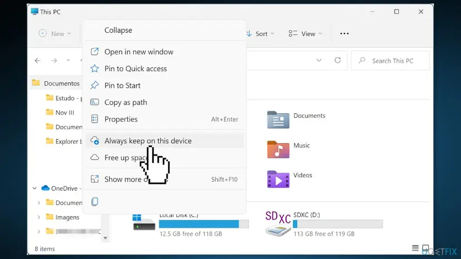Open the Music folder icon

pyautogui.click(x=278, y=150)
